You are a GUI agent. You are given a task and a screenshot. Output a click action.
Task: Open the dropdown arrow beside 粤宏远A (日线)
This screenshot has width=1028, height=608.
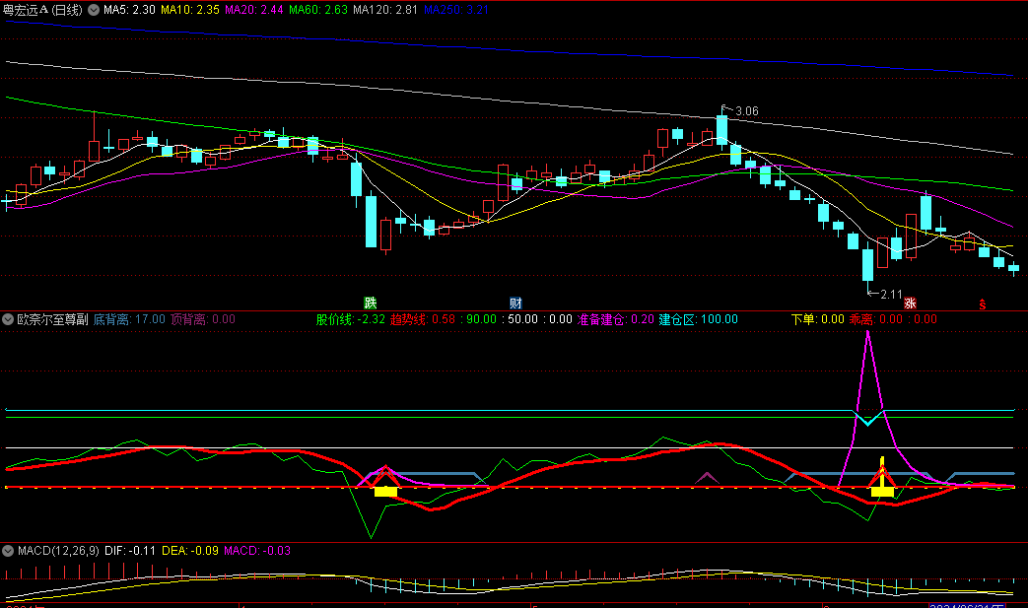(94, 10)
